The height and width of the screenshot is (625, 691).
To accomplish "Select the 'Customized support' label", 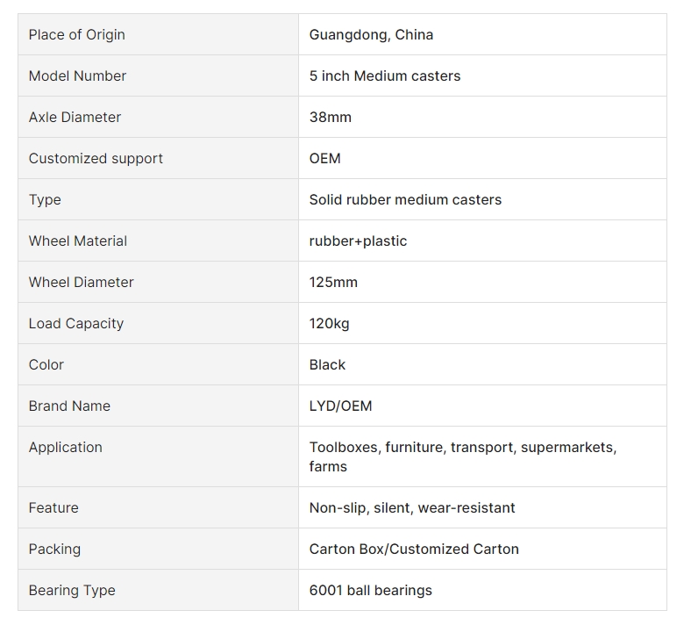I will (x=96, y=159).
